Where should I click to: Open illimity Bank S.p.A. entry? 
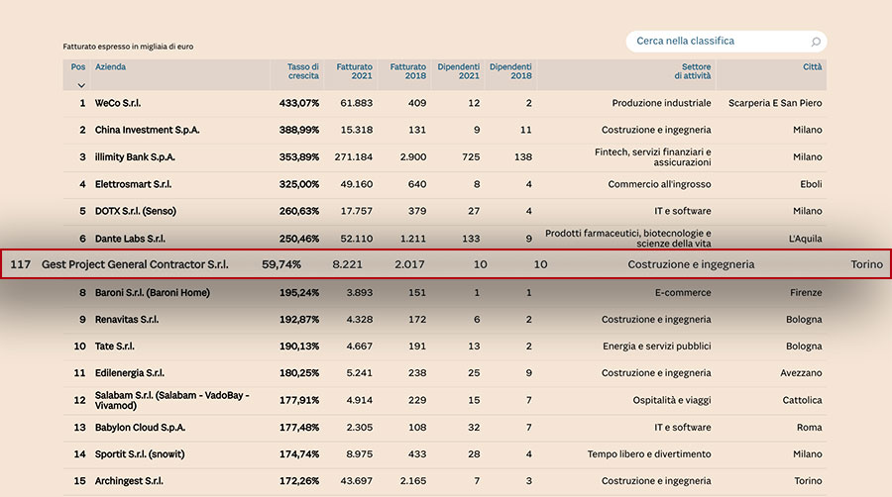(135, 157)
